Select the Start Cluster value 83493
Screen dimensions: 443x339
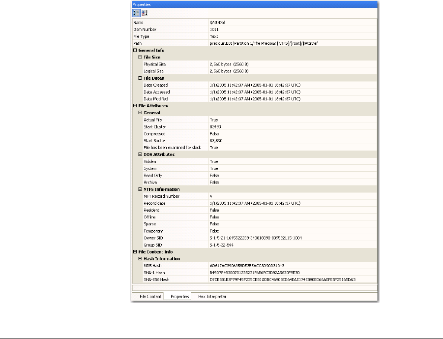click(x=215, y=126)
